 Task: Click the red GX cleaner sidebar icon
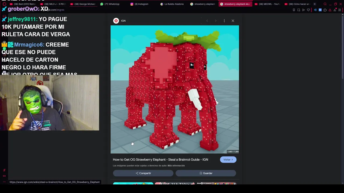[4, 170]
